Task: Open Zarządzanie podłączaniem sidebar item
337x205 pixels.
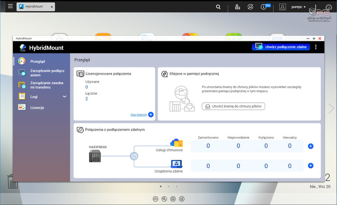Action: [41, 73]
